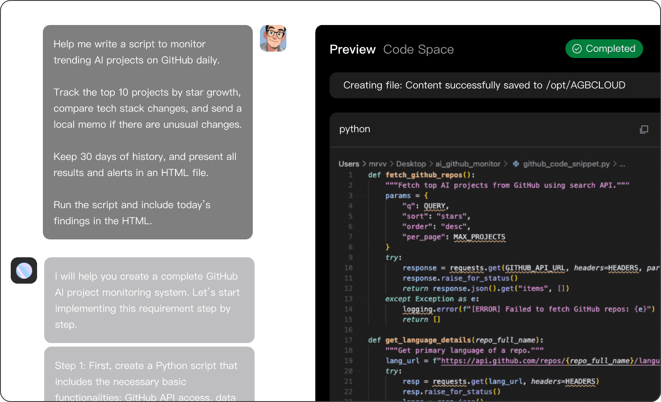This screenshot has height=402, width=661.
Task: Collapse the fetch_github_repos fold arrow
Action: (x=362, y=175)
